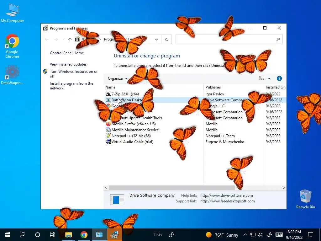Click the Notepad++ program icon
321x241 pixels.
pos(108,136)
